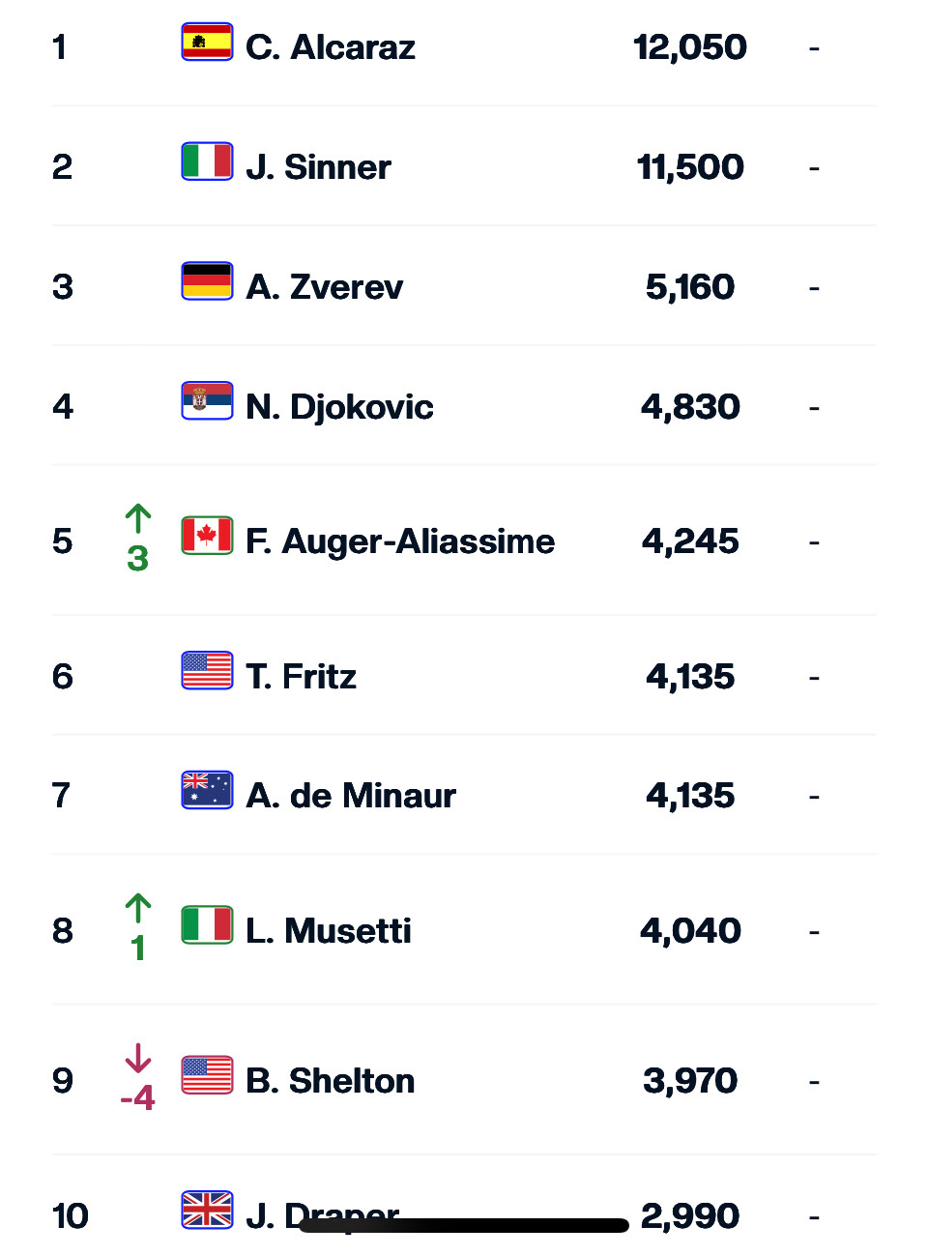This screenshot has width=928, height=1256.
Task: Select the N. Djokovic name
Action: click(x=339, y=407)
